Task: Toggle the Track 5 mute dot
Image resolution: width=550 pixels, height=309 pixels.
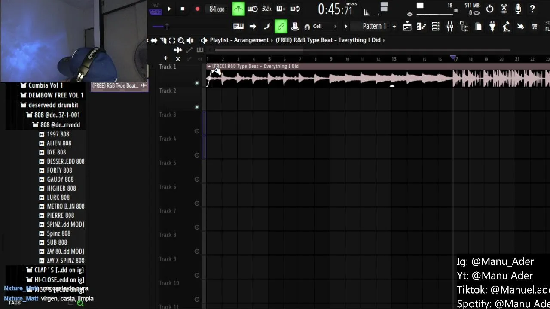Action: (x=197, y=179)
